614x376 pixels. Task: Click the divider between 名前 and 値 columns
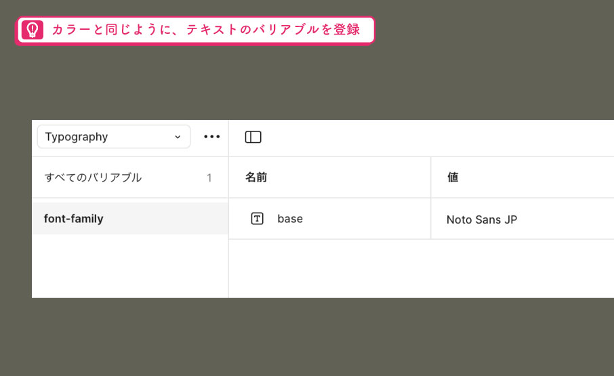(431, 198)
